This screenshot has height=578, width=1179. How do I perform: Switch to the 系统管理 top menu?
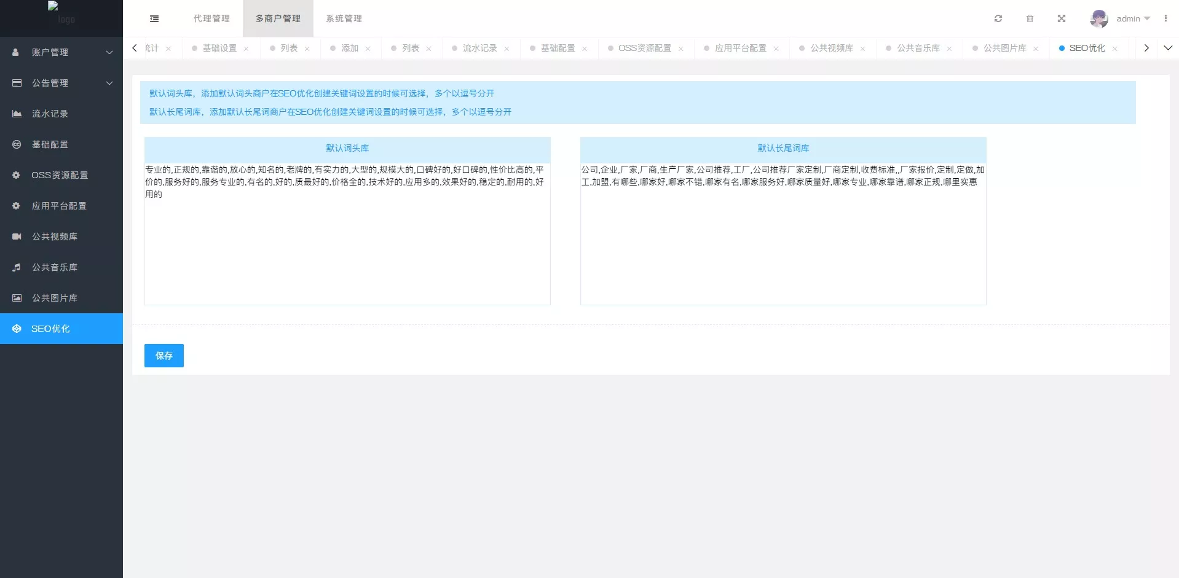pos(344,18)
